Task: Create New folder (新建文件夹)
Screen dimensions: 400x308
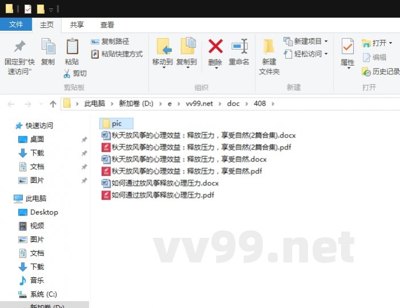Action: point(269,57)
